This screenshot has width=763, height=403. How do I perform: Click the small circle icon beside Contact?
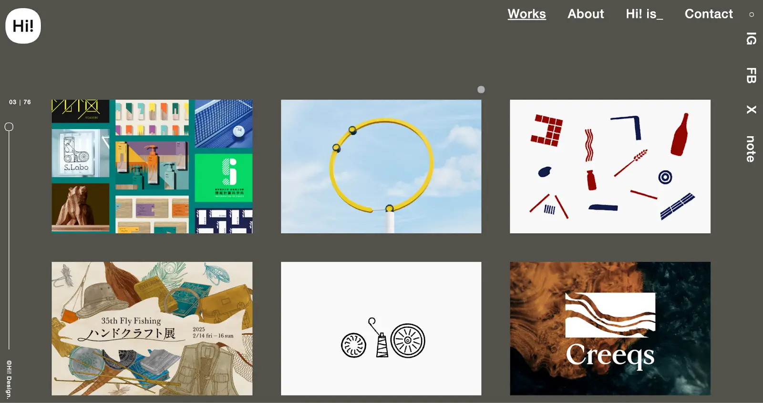[x=752, y=15]
